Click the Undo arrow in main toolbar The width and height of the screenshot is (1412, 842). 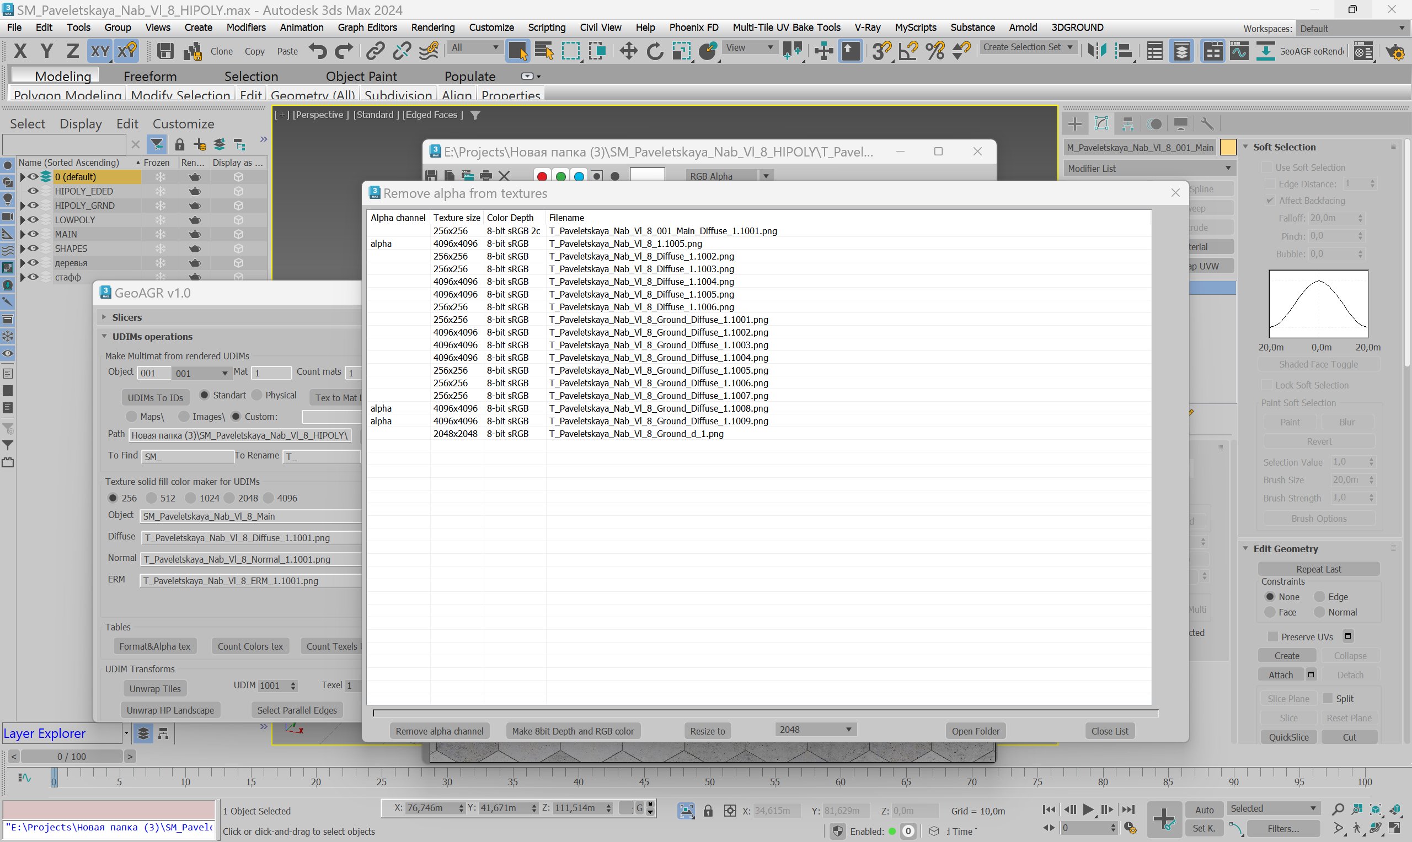pyautogui.click(x=318, y=52)
